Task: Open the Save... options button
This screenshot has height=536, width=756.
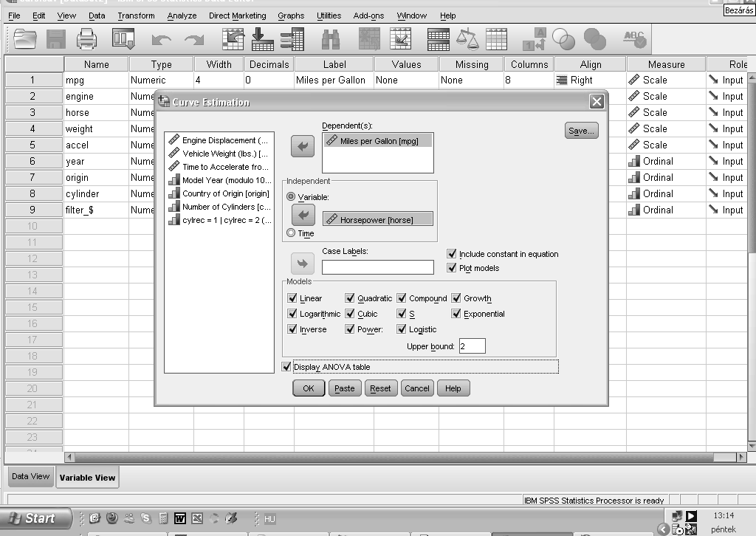Action: coord(581,131)
